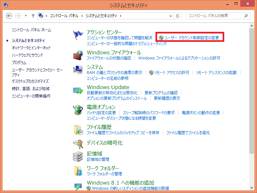Click 記憶域の管理 link
Image resolution: width=257 pixels, height=193 pixels.
[98, 159]
